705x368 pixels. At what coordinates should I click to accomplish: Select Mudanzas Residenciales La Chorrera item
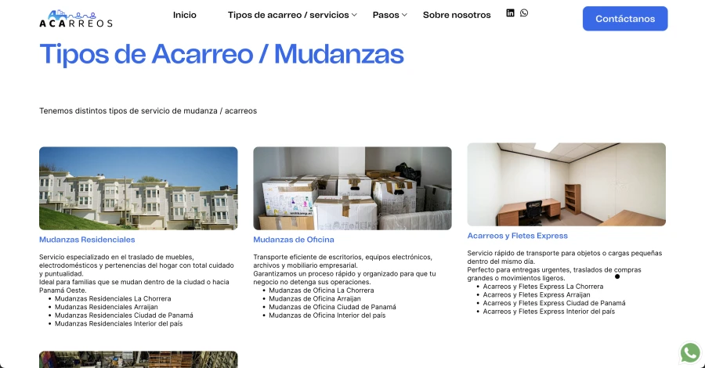point(113,298)
